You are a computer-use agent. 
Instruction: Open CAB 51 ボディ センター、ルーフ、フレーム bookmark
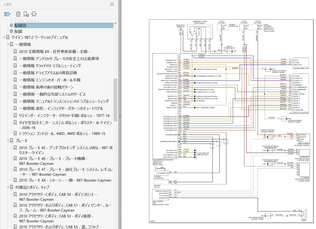(x=65, y=208)
